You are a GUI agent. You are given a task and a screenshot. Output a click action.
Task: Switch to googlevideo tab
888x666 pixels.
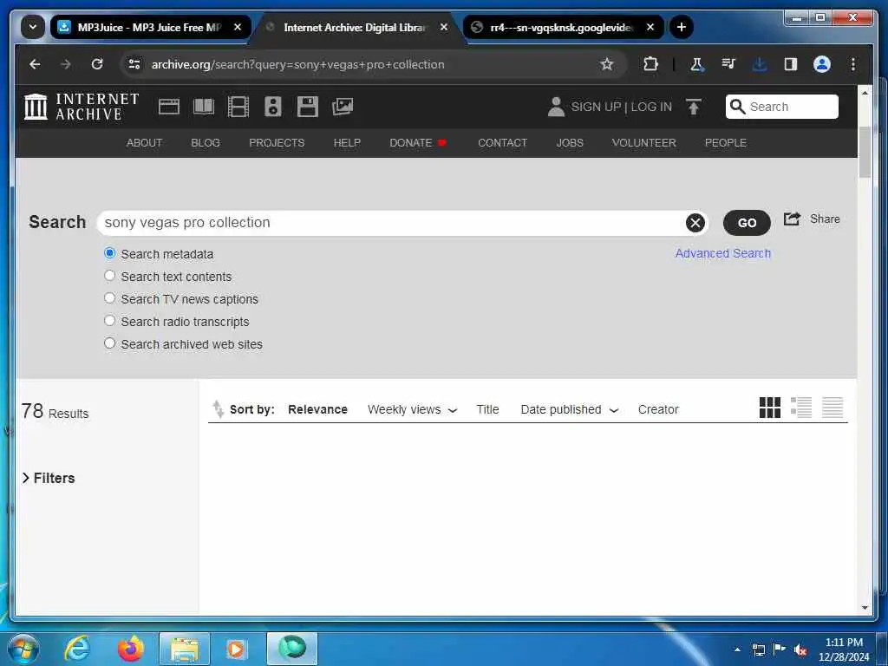point(563,27)
